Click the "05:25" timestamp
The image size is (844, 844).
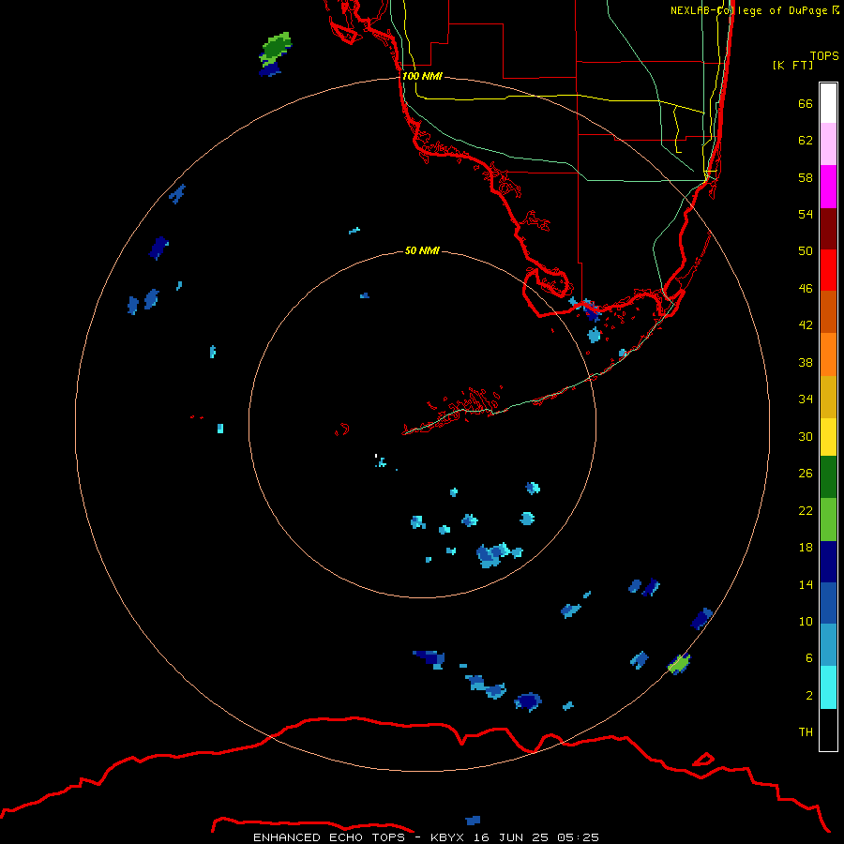click(x=578, y=837)
